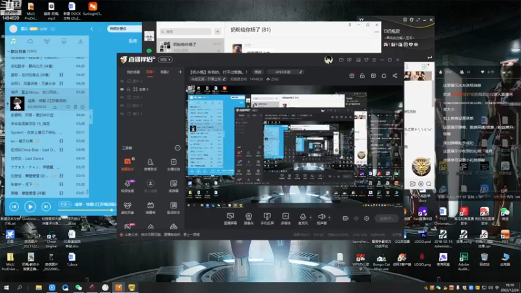Collapse the music player side panel arrow
Image resolution: width=521 pixels, height=293 pixels.
(x=91, y=117)
